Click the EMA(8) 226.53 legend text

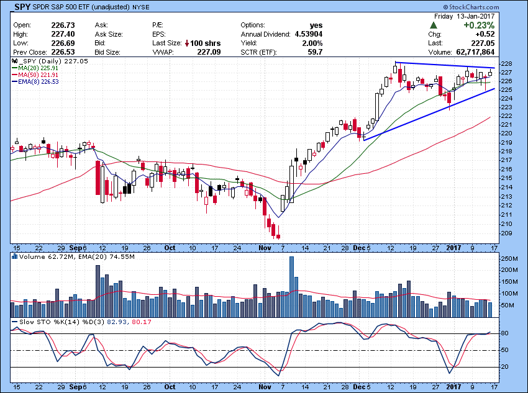pyautogui.click(x=39, y=81)
